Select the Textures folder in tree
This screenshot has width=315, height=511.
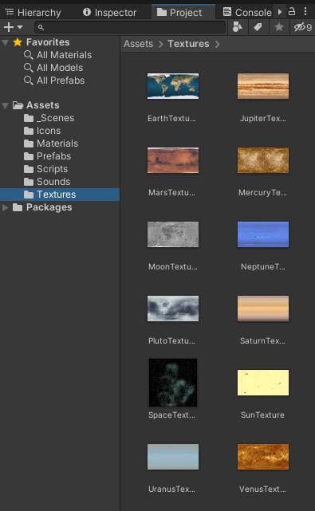pyautogui.click(x=60, y=195)
